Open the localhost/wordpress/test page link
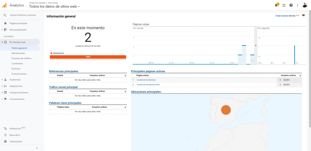 148,85
